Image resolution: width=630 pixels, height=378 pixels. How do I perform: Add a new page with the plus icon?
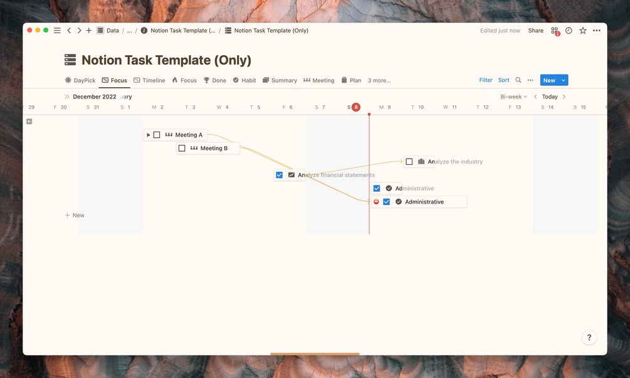click(89, 31)
